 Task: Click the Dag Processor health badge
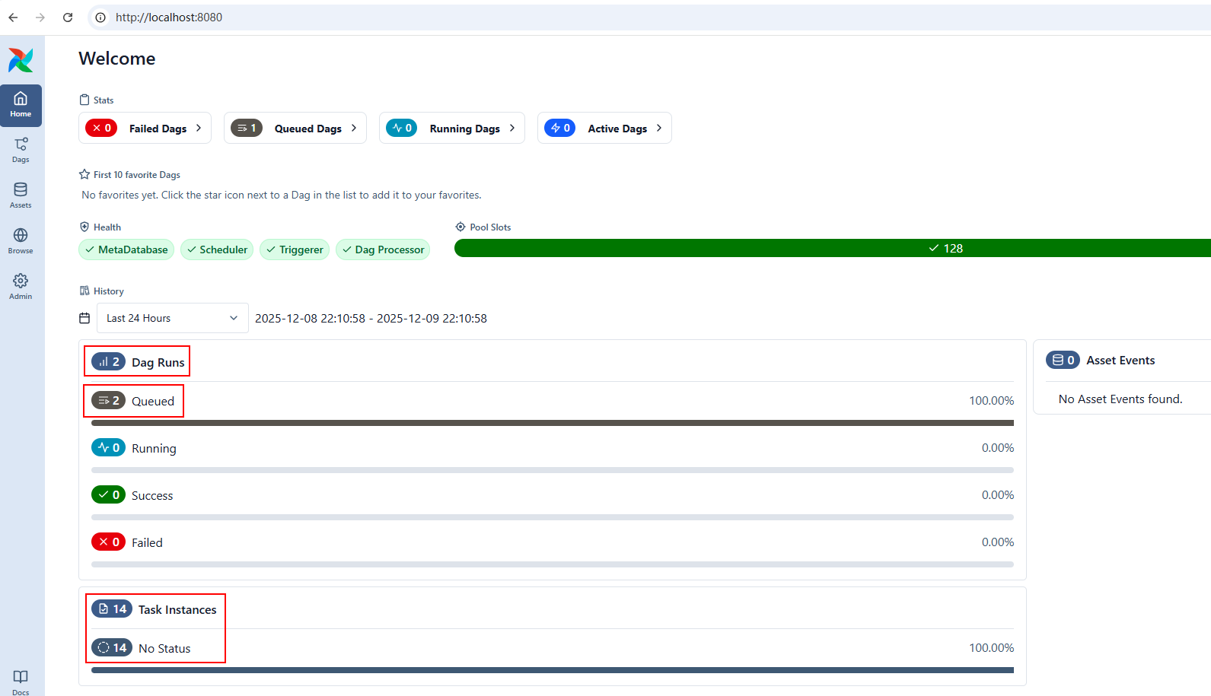click(383, 249)
